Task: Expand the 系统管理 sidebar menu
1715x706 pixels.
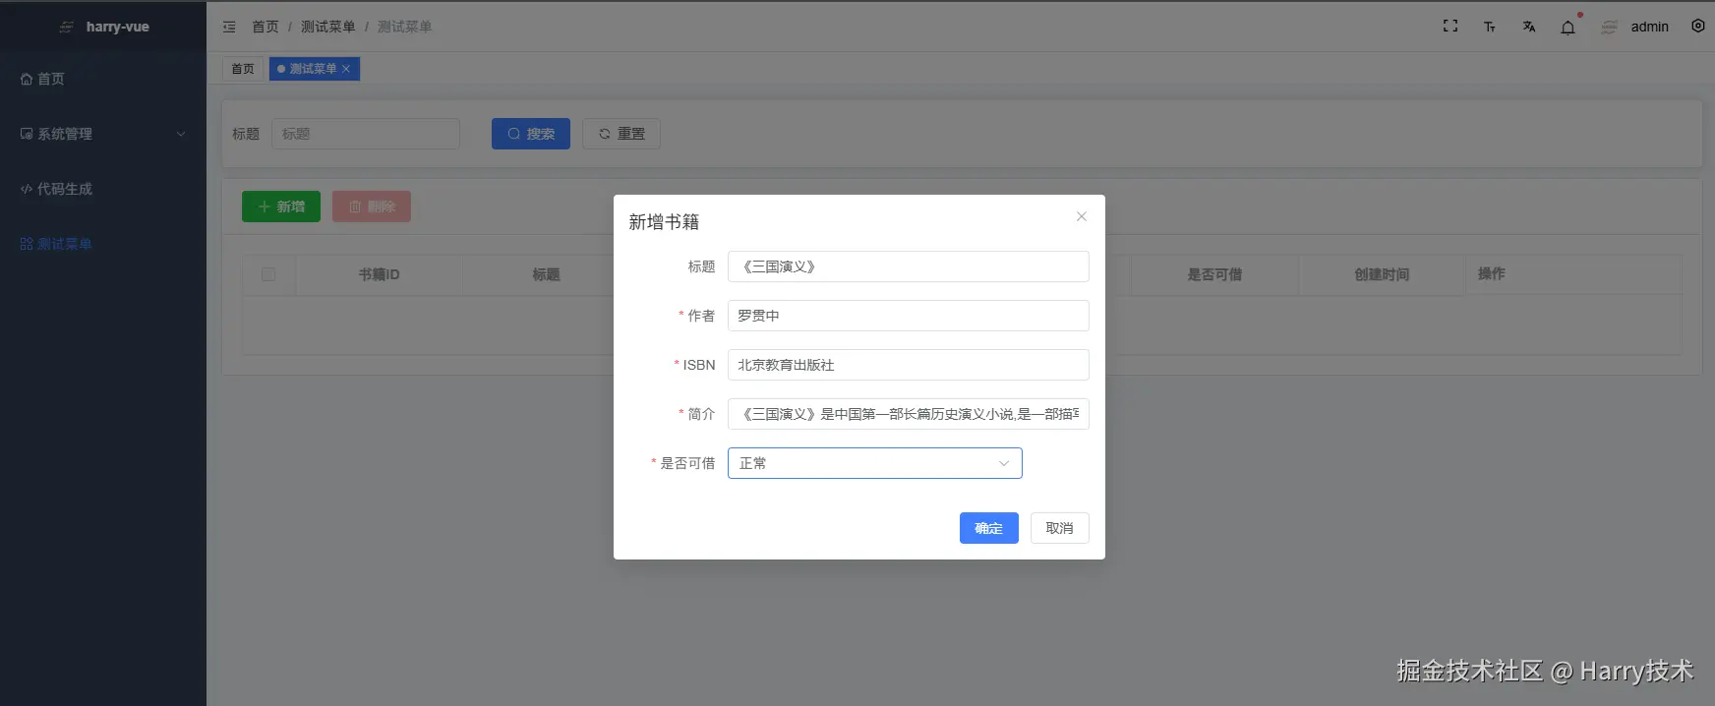Action: (103, 134)
